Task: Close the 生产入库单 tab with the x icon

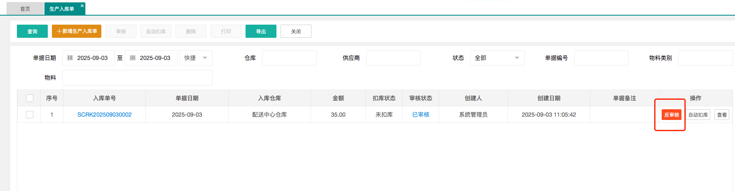Action: point(82,6)
